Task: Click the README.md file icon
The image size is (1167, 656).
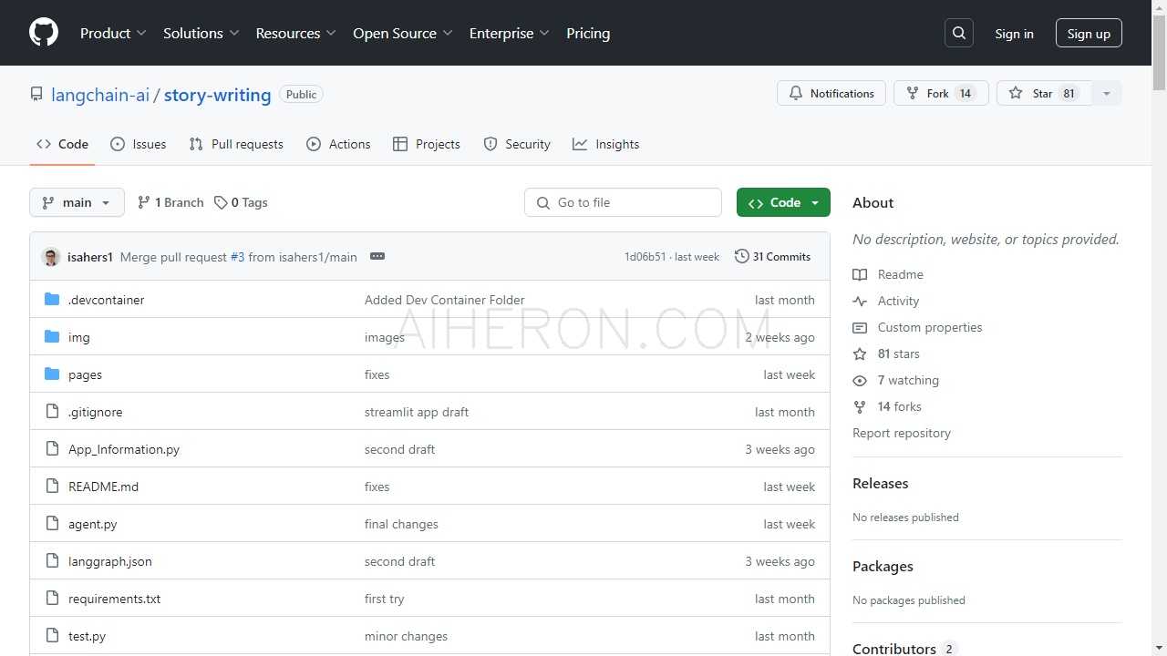Action: tap(52, 487)
